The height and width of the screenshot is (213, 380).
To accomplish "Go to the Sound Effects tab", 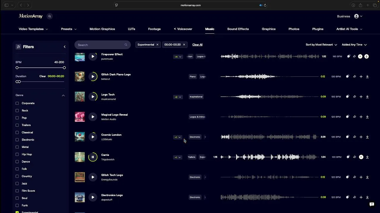I will coord(238,29).
